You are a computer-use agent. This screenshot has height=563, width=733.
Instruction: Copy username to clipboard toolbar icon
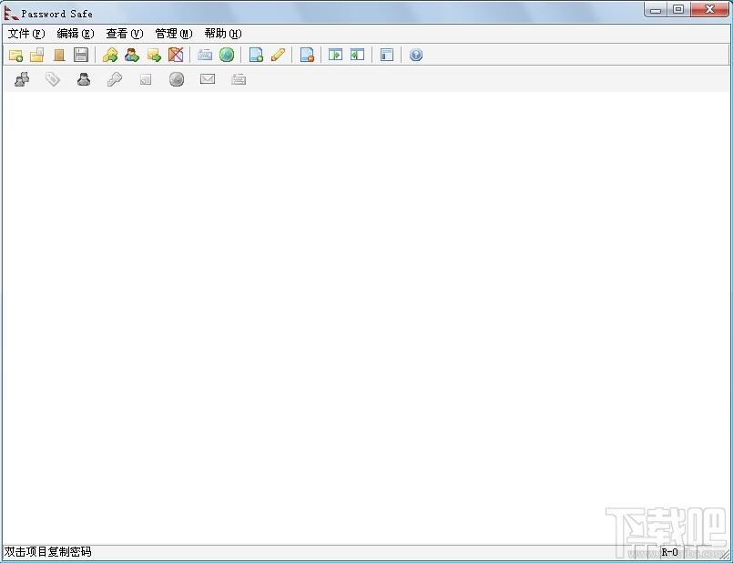click(x=132, y=56)
